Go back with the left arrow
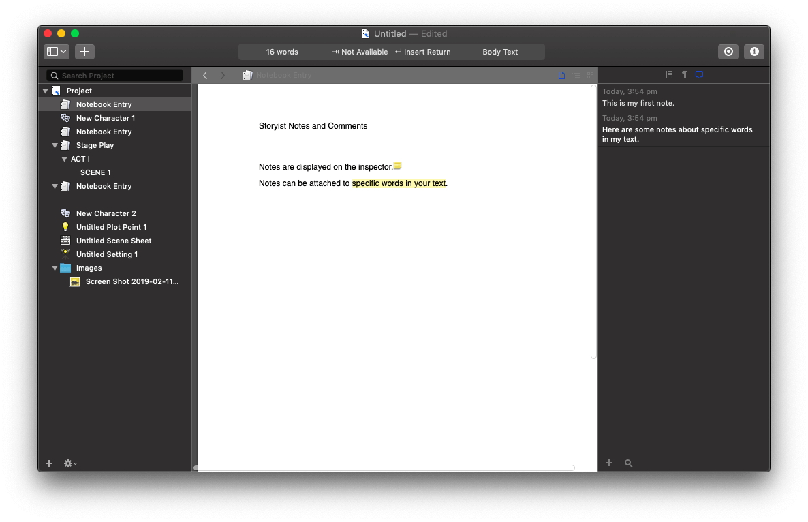Screen dimensions: 808x522 pos(205,75)
